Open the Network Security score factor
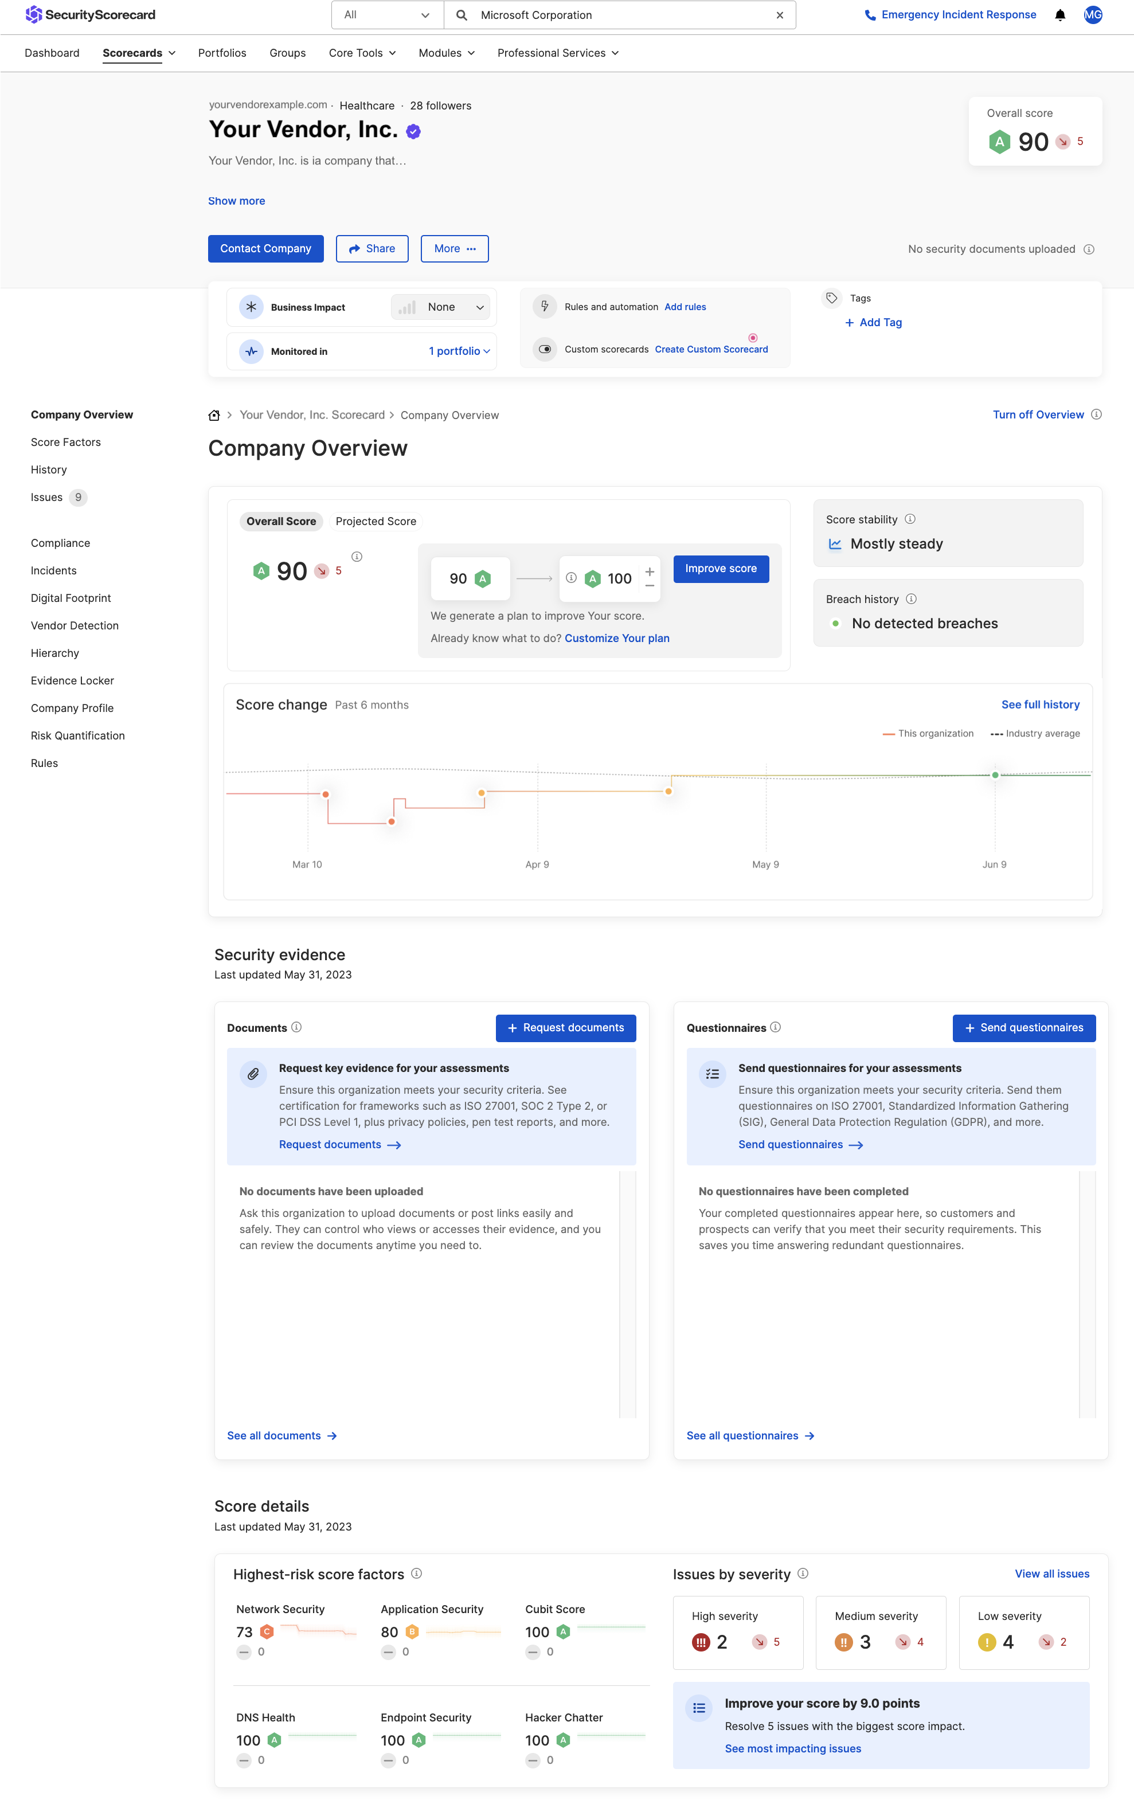Screen dimensions: 1134x1808 click(296, 1630)
